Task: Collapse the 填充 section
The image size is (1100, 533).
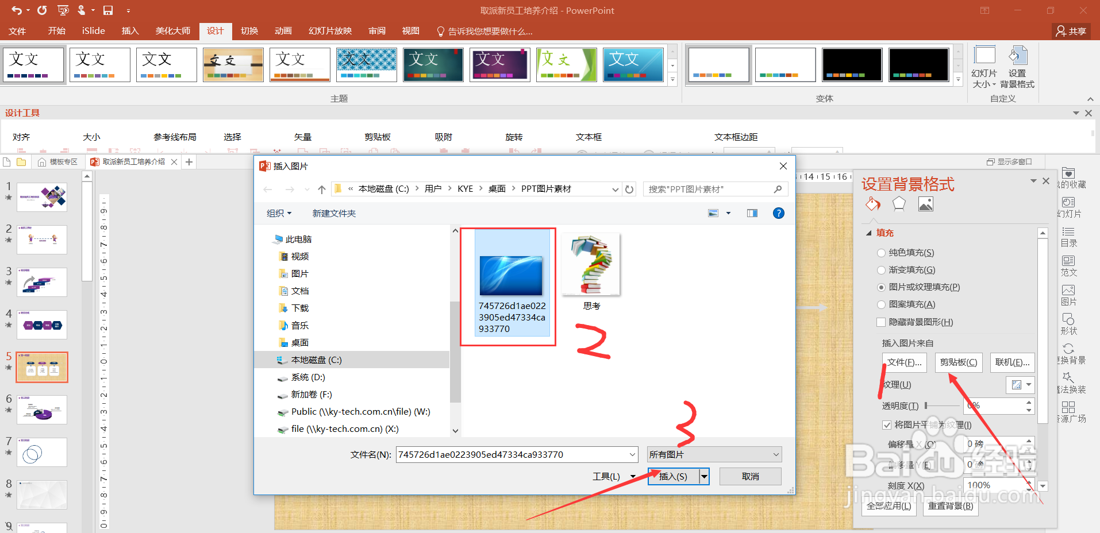Action: coord(869,233)
